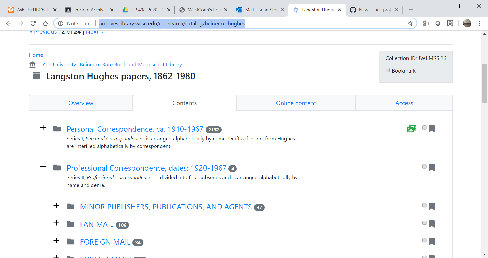Click the folder icon beside Professional Correspondence

[57, 167]
